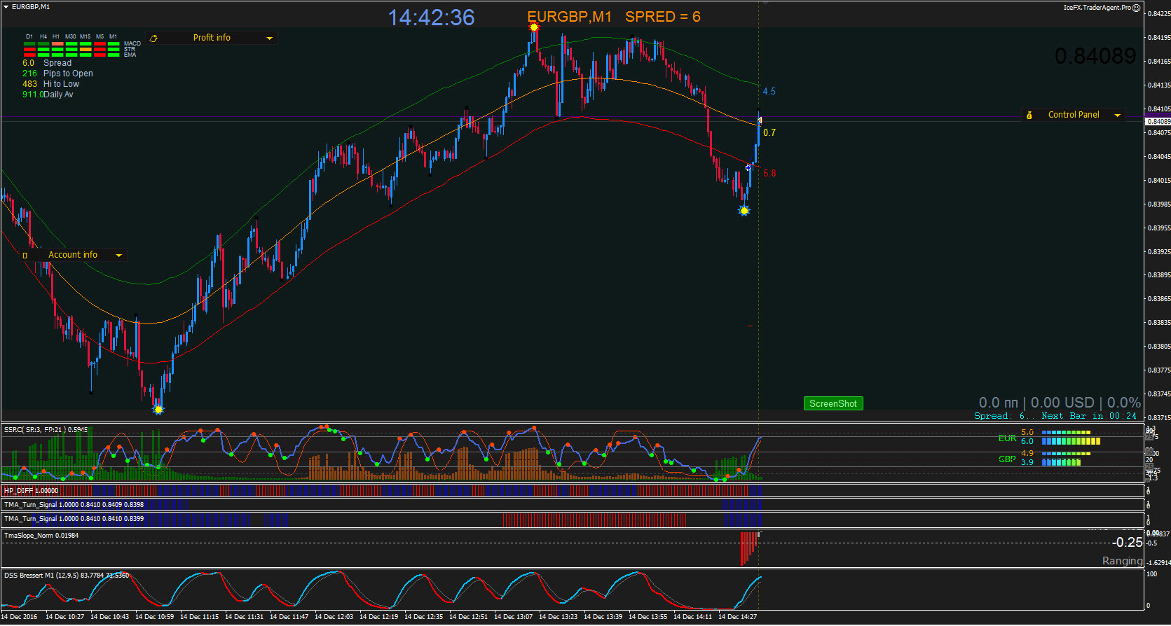Select the D1 timeframe header
Image resolution: width=1171 pixels, height=626 pixels.
(x=29, y=36)
